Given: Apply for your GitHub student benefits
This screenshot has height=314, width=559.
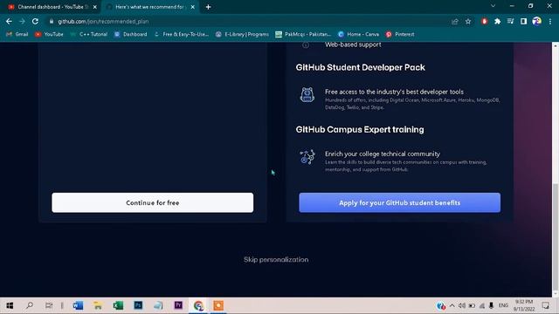Looking at the screenshot, I should coord(400,202).
